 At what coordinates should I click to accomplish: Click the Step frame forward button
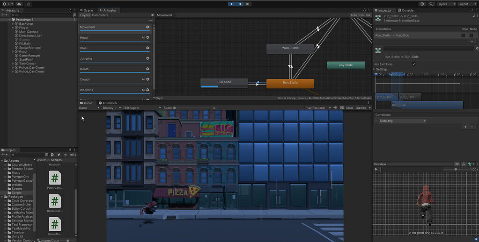248,4
